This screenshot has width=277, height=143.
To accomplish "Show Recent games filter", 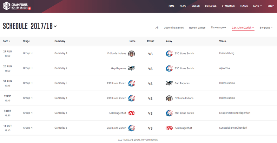I will coord(197,28).
